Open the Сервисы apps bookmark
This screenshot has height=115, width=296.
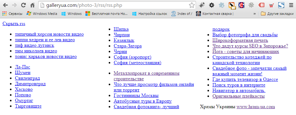coord(12,14)
